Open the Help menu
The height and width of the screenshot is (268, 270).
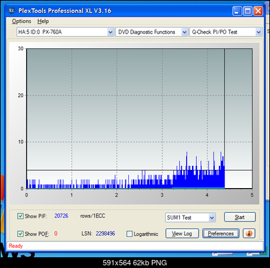[x=43, y=21]
